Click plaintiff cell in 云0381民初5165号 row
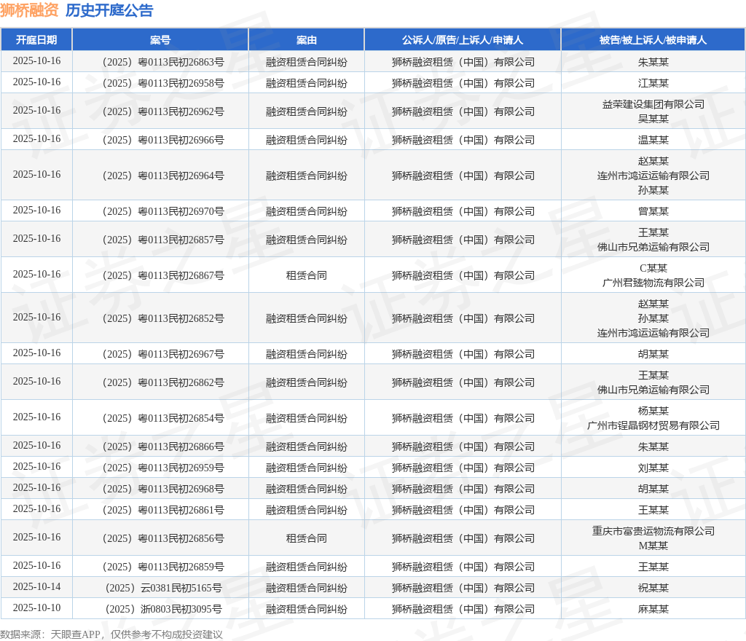 [x=463, y=589]
